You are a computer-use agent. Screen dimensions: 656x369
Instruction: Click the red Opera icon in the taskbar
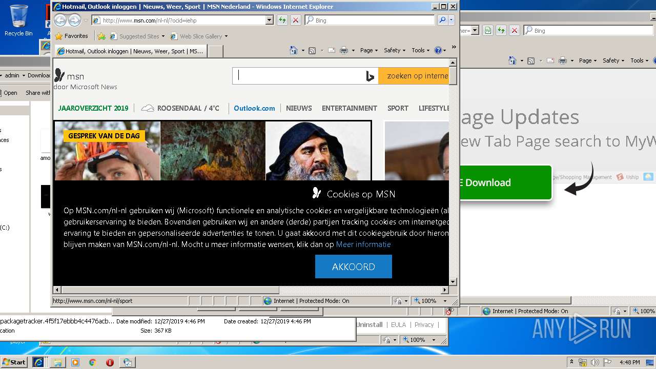click(x=110, y=362)
